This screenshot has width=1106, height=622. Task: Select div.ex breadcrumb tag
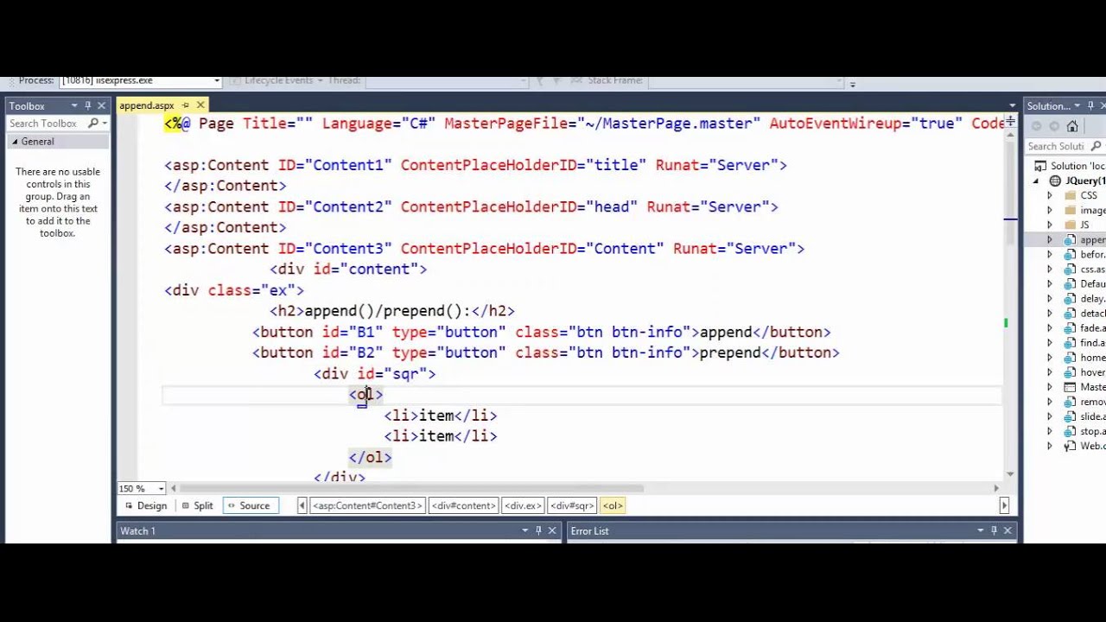click(x=523, y=505)
